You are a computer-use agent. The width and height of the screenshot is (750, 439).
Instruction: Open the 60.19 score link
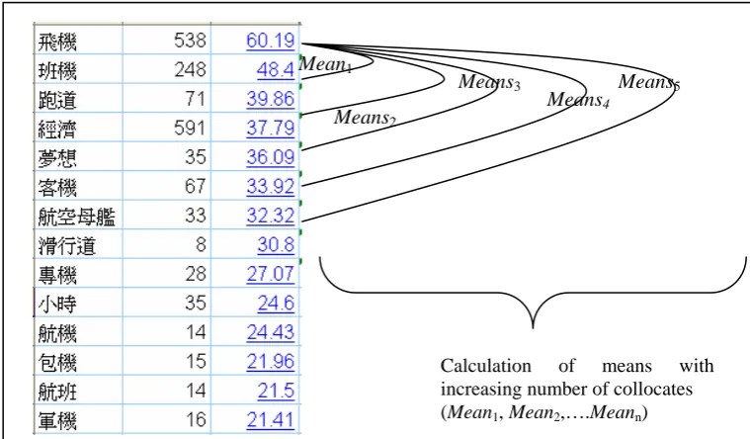pyautogui.click(x=270, y=41)
